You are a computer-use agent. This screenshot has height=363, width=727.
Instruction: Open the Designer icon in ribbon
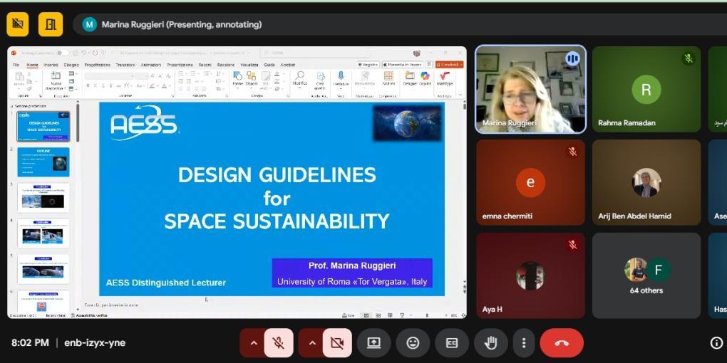pyautogui.click(x=410, y=78)
